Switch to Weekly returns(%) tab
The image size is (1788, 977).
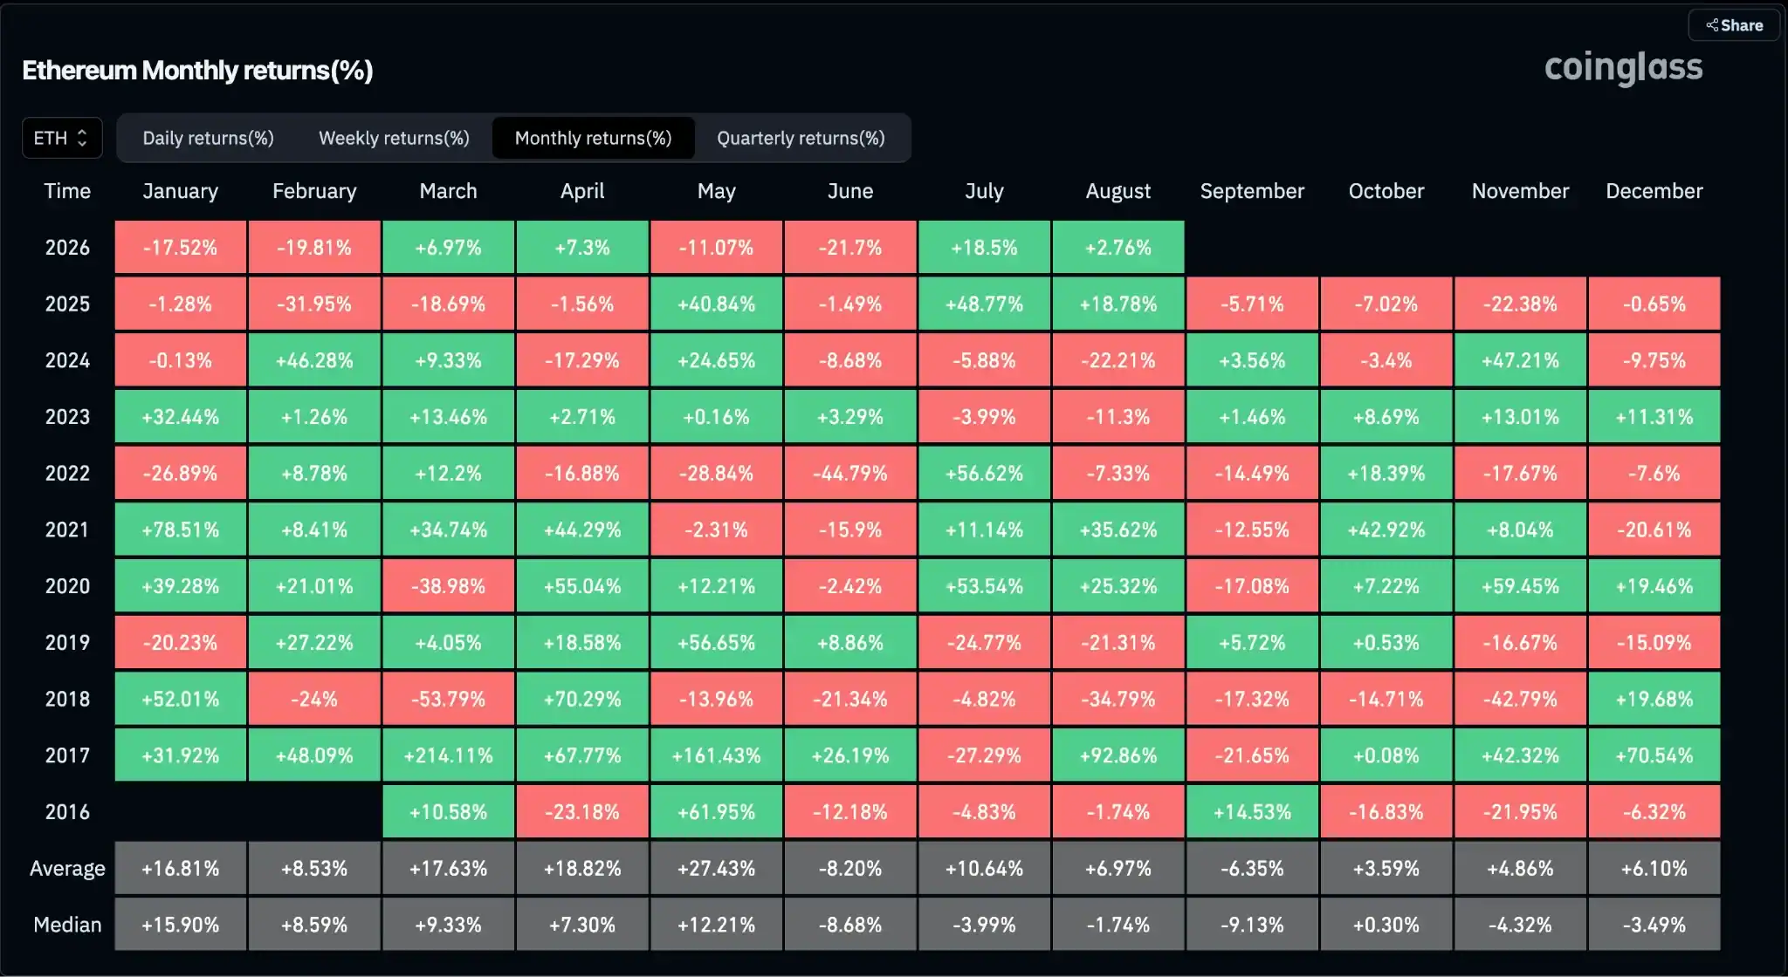click(x=394, y=138)
